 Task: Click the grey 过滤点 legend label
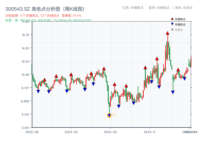(x=179, y=30)
